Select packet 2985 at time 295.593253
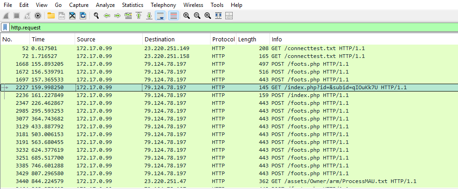This screenshot has width=458, height=189. [229, 111]
